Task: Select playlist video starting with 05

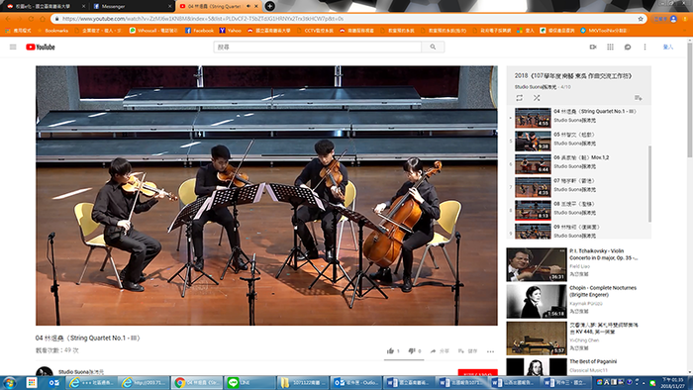Action: pos(579,141)
